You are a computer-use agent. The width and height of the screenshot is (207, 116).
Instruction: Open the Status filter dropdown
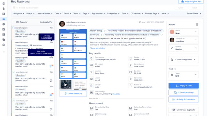point(30,14)
